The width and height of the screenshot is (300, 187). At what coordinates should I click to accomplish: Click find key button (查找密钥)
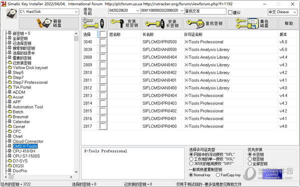204,23
